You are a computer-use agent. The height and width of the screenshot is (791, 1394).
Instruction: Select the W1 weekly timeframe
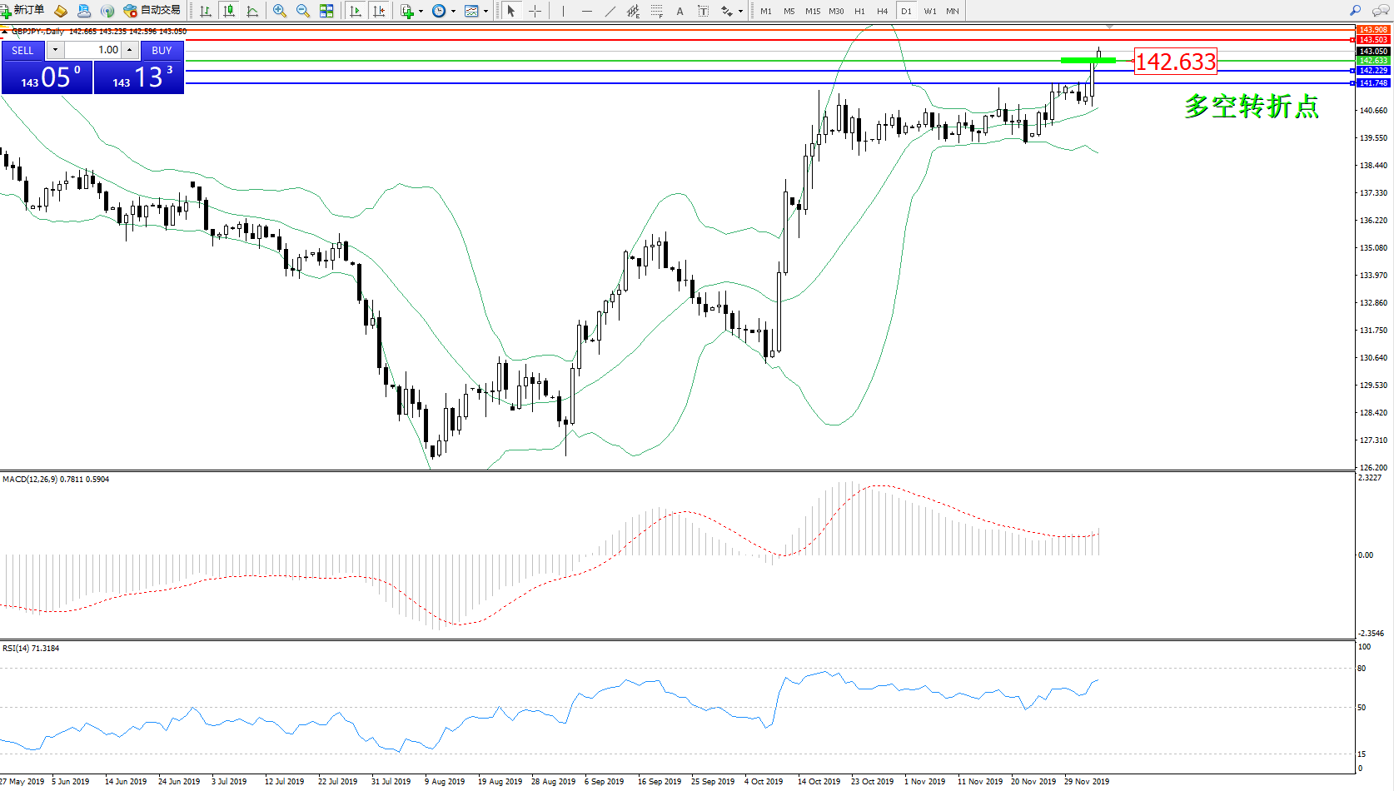[929, 12]
